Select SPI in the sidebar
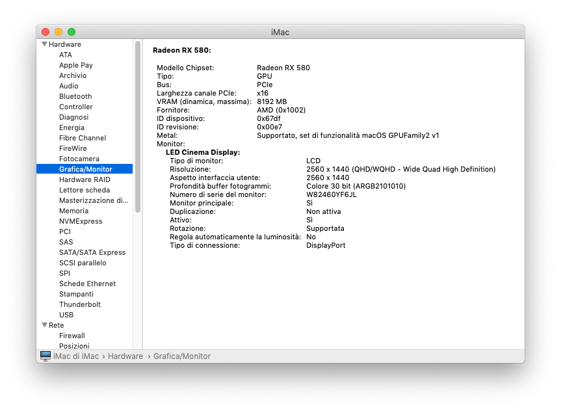This screenshot has width=561, height=411. [x=64, y=272]
